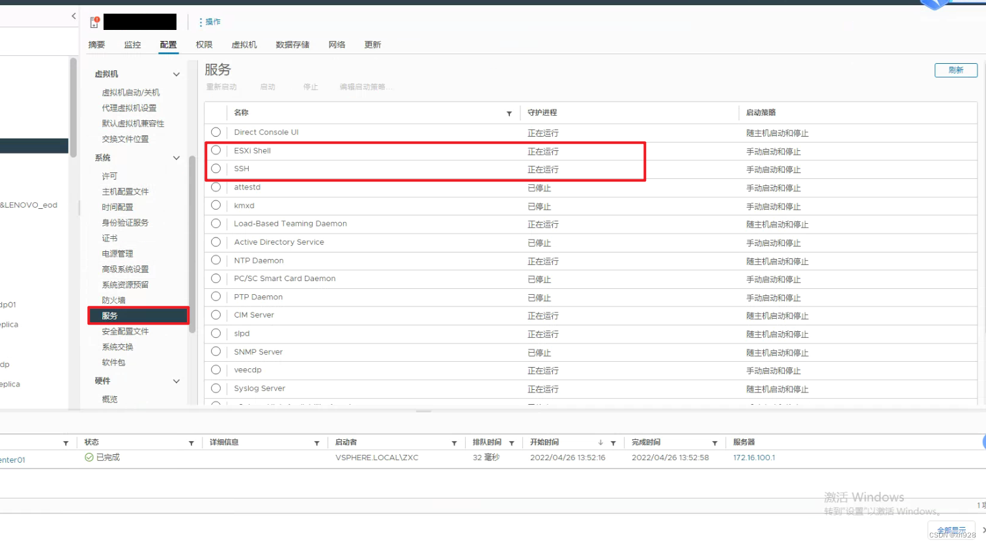Click the configuration sidebar vertical scrollbar
The width and height of the screenshot is (986, 544).
point(192,245)
